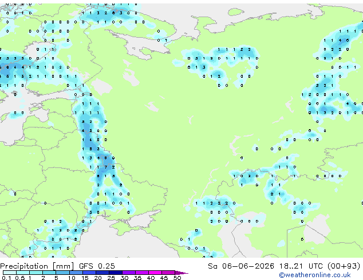Click the 'Precipitation [mm]' title text

point(37,266)
